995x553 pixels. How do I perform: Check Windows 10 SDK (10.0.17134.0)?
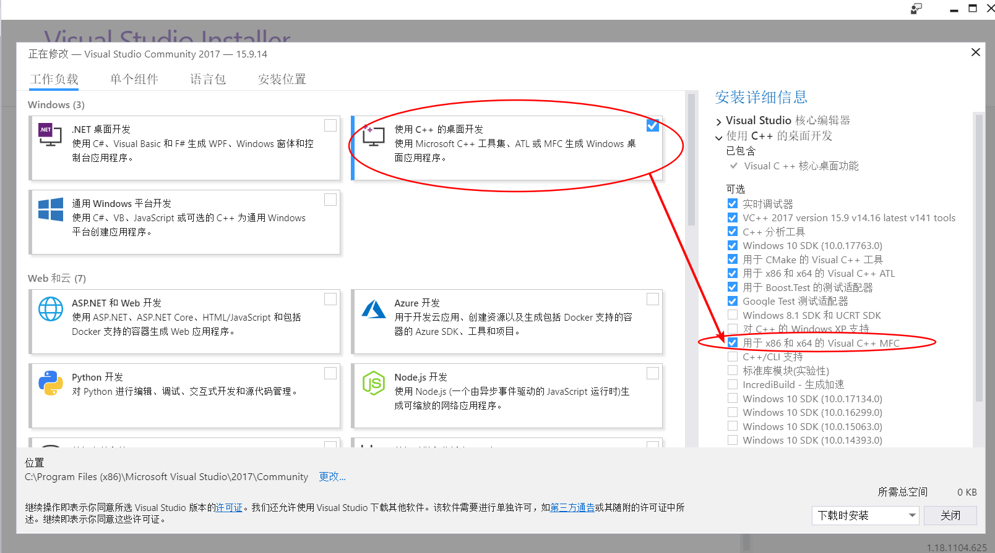point(733,399)
